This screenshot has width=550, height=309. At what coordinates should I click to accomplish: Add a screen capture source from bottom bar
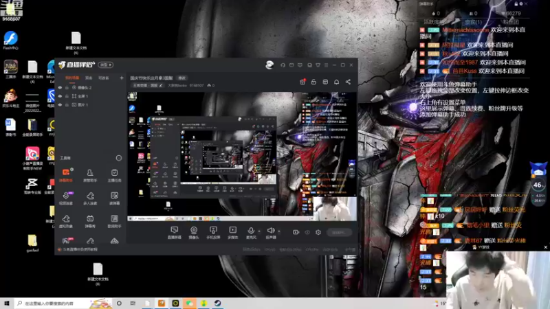point(175,233)
